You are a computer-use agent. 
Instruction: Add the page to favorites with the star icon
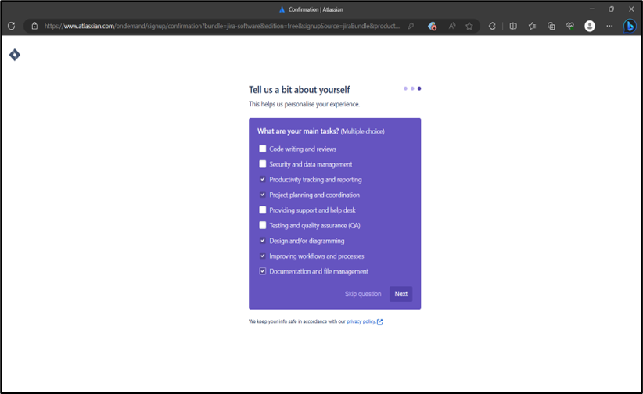(469, 27)
